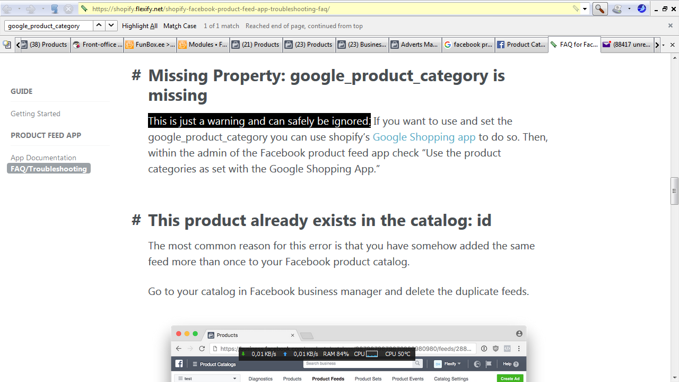Click the 'CPU 50°C' temperature readout
679x382 pixels.
point(398,354)
